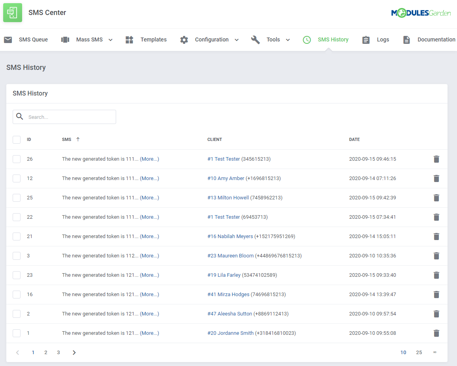Check the box for row ID 25

17,198
